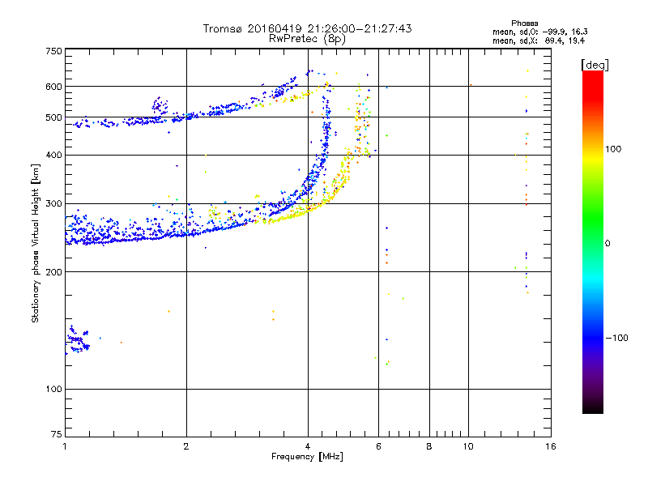Image resolution: width=648 pixels, height=486 pixels.
Task: Click the 'mean, sd,X: 89.4, 19.4' line
Action: point(539,40)
